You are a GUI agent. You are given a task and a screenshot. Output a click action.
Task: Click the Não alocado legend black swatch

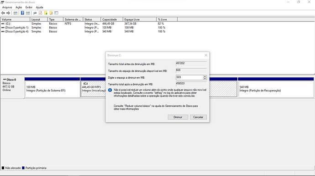click(3, 168)
